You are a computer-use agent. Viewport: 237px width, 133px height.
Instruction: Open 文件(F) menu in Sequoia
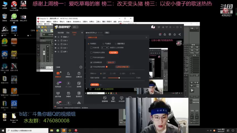[42, 22]
